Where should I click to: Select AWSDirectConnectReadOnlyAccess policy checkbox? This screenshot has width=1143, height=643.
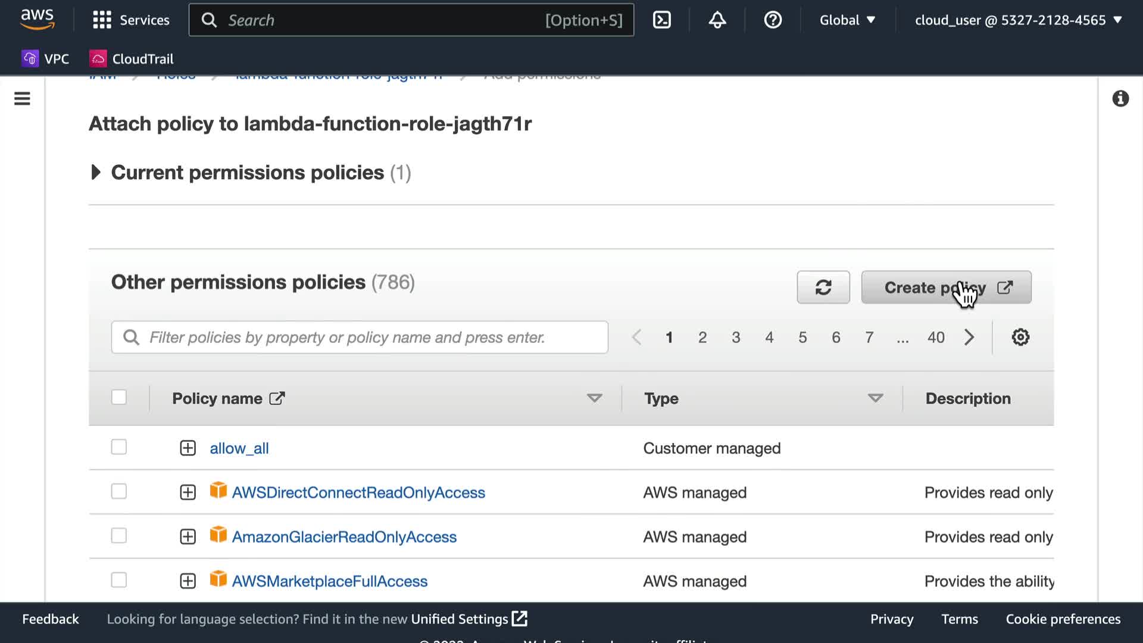pyautogui.click(x=119, y=492)
